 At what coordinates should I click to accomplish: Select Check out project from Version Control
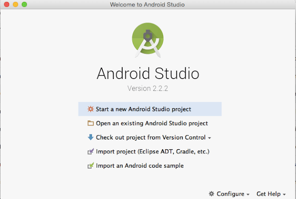151,138
